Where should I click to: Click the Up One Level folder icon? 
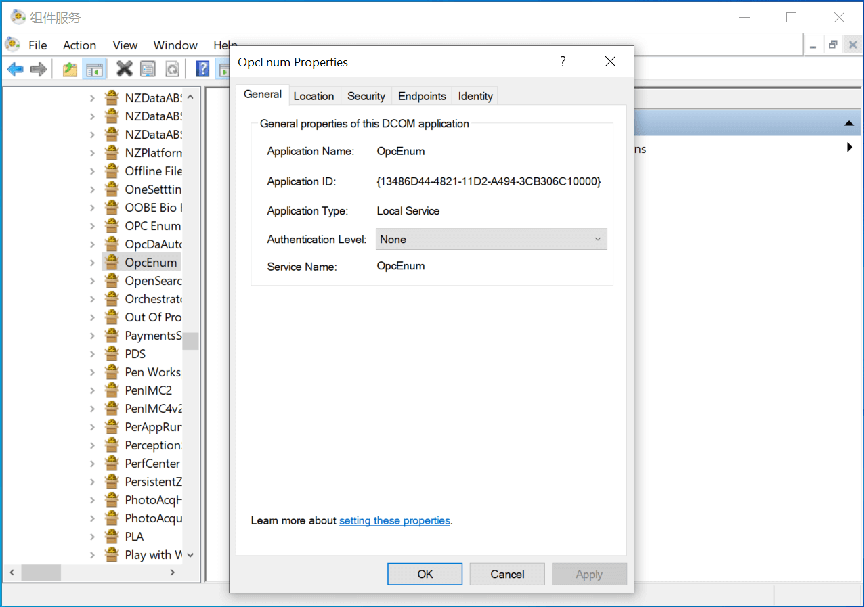coord(70,68)
